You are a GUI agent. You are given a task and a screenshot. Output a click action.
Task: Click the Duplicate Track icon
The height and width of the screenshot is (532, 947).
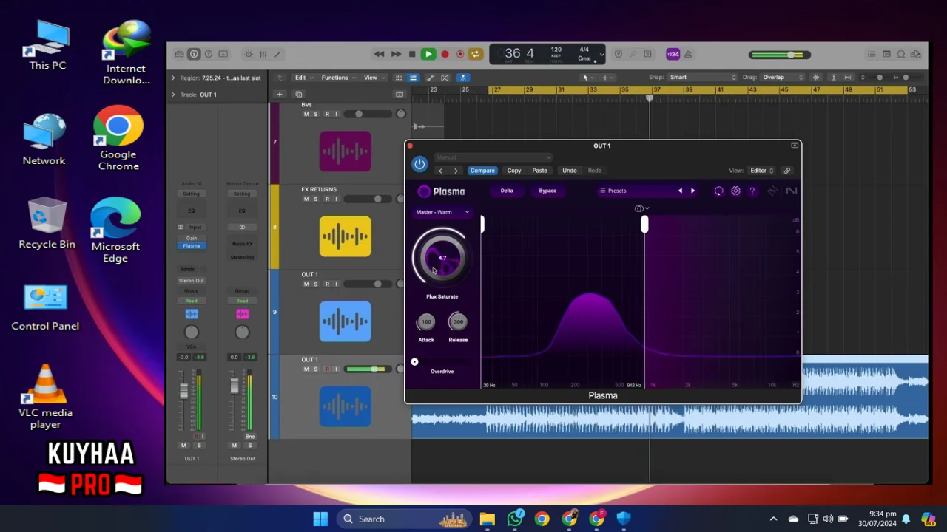point(299,95)
